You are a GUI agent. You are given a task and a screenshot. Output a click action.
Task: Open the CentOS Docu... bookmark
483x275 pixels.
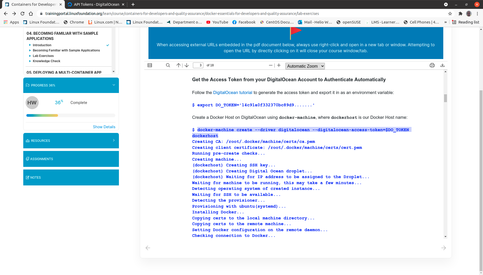pyautogui.click(x=277, y=22)
